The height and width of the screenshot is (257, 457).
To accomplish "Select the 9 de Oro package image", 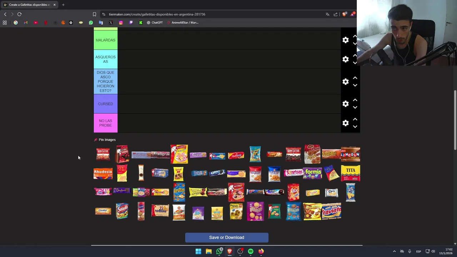I will [x=122, y=173].
